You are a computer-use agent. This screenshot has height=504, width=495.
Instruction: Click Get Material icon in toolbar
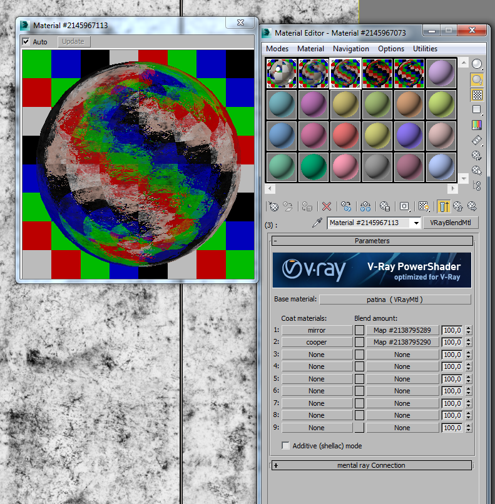tap(273, 206)
